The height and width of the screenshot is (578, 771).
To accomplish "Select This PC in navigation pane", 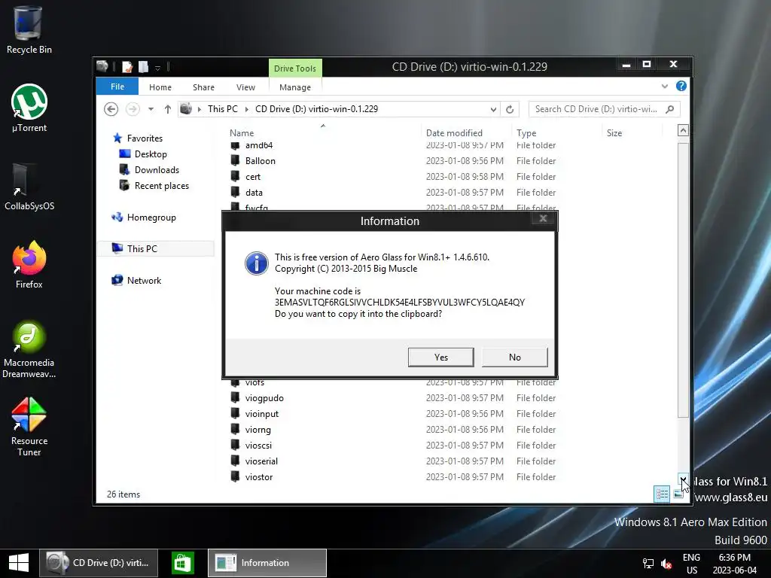I will [x=155, y=248].
